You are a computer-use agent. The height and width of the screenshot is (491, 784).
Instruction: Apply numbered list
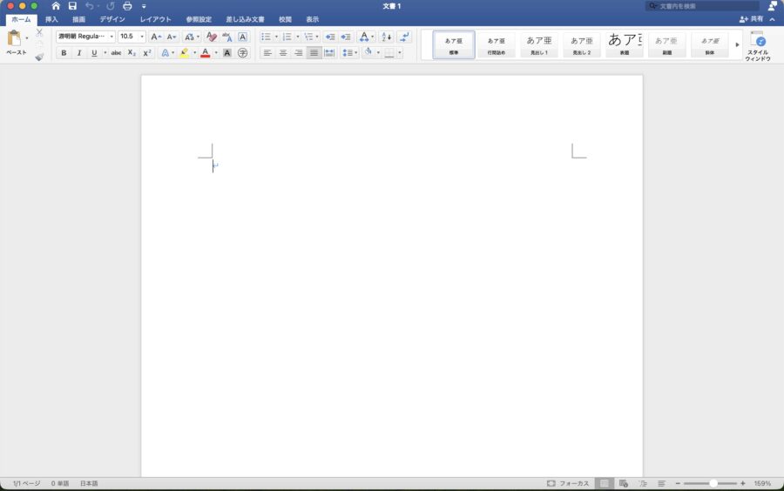point(287,37)
